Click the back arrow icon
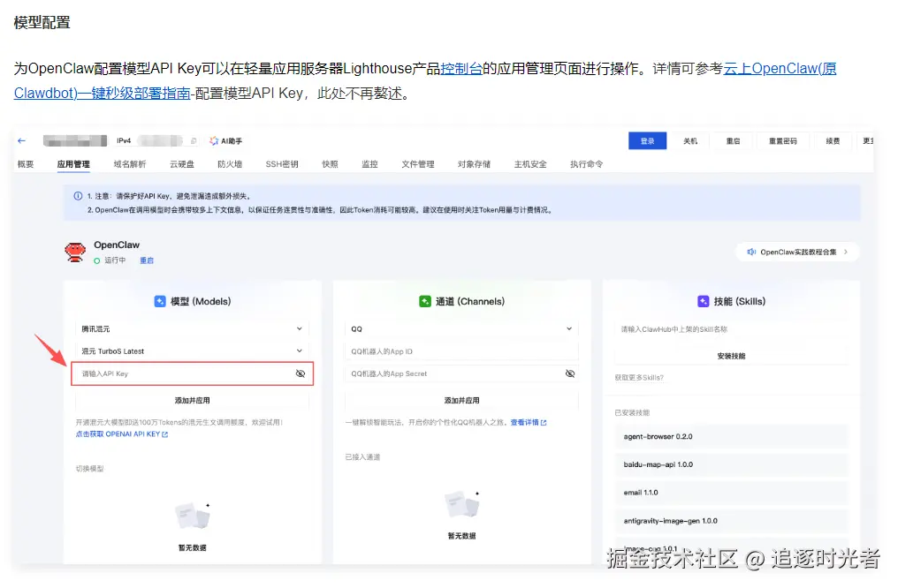The width and height of the screenshot is (898, 588). point(22,140)
